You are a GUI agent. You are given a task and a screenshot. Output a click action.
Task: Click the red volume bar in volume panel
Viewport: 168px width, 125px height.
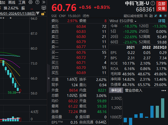pos(20,119)
